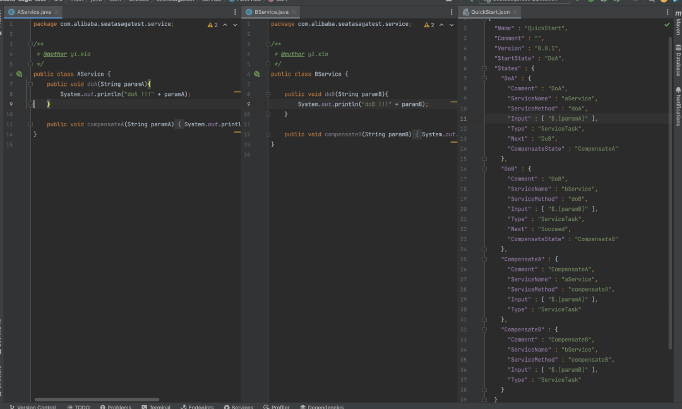682x409 pixels.
Task: Collapse the "States" JSON block
Action: tap(485, 68)
